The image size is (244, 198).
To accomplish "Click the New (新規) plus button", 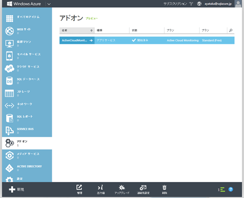I will [x=16, y=189].
